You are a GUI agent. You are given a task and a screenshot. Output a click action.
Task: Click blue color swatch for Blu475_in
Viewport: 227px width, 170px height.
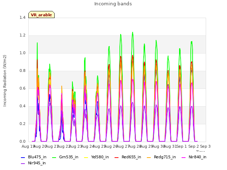(23, 157)
